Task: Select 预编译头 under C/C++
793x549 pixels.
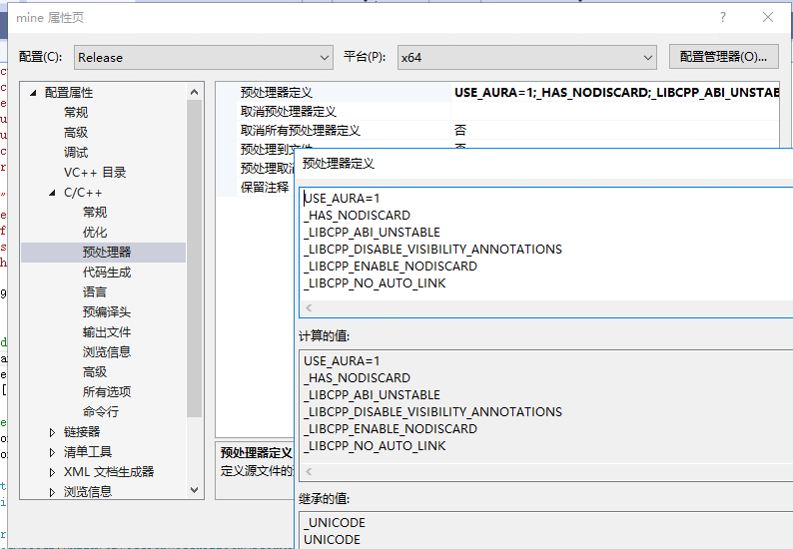Action: [107, 311]
